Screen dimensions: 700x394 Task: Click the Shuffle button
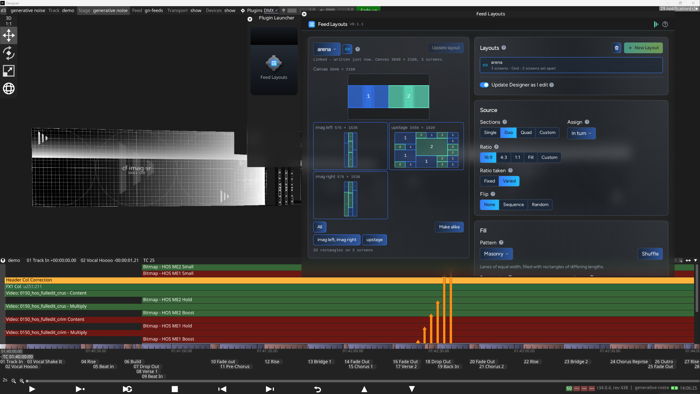click(x=650, y=254)
